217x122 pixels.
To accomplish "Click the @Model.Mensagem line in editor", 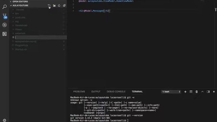I will 94,11.
